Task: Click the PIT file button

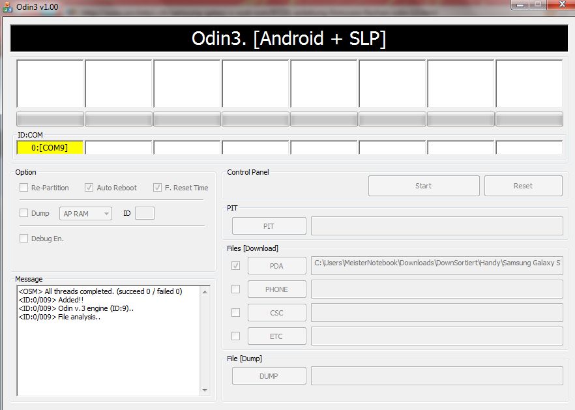Action: [x=269, y=226]
